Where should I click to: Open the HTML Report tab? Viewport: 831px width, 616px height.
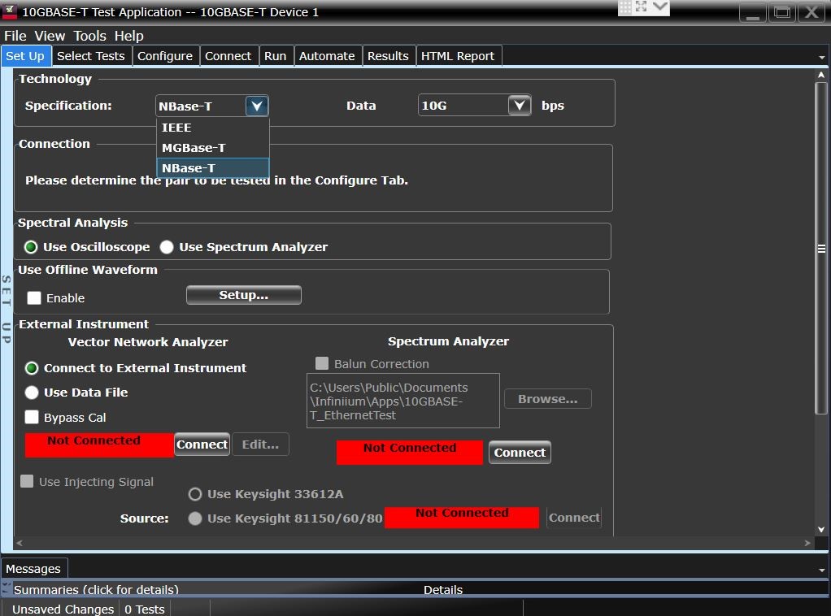click(458, 55)
